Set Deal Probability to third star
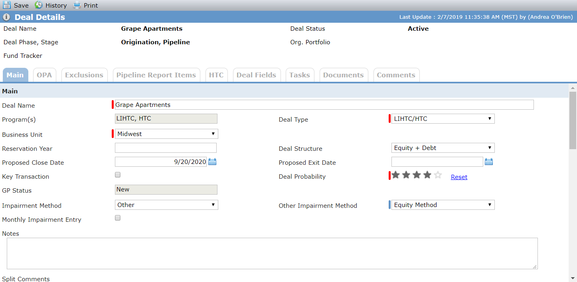The width and height of the screenshot is (577, 282). pyautogui.click(x=417, y=175)
